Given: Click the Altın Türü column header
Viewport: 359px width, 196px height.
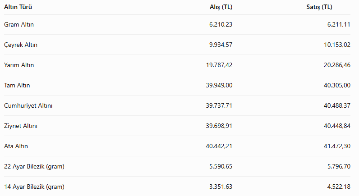Looking at the screenshot, I should coord(18,7).
